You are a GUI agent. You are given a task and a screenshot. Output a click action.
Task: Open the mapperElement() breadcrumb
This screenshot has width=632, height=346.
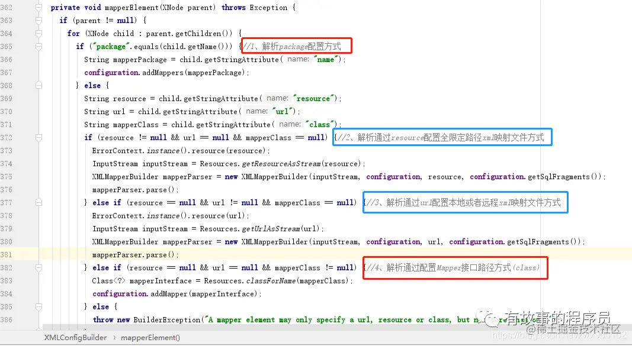coord(150,338)
